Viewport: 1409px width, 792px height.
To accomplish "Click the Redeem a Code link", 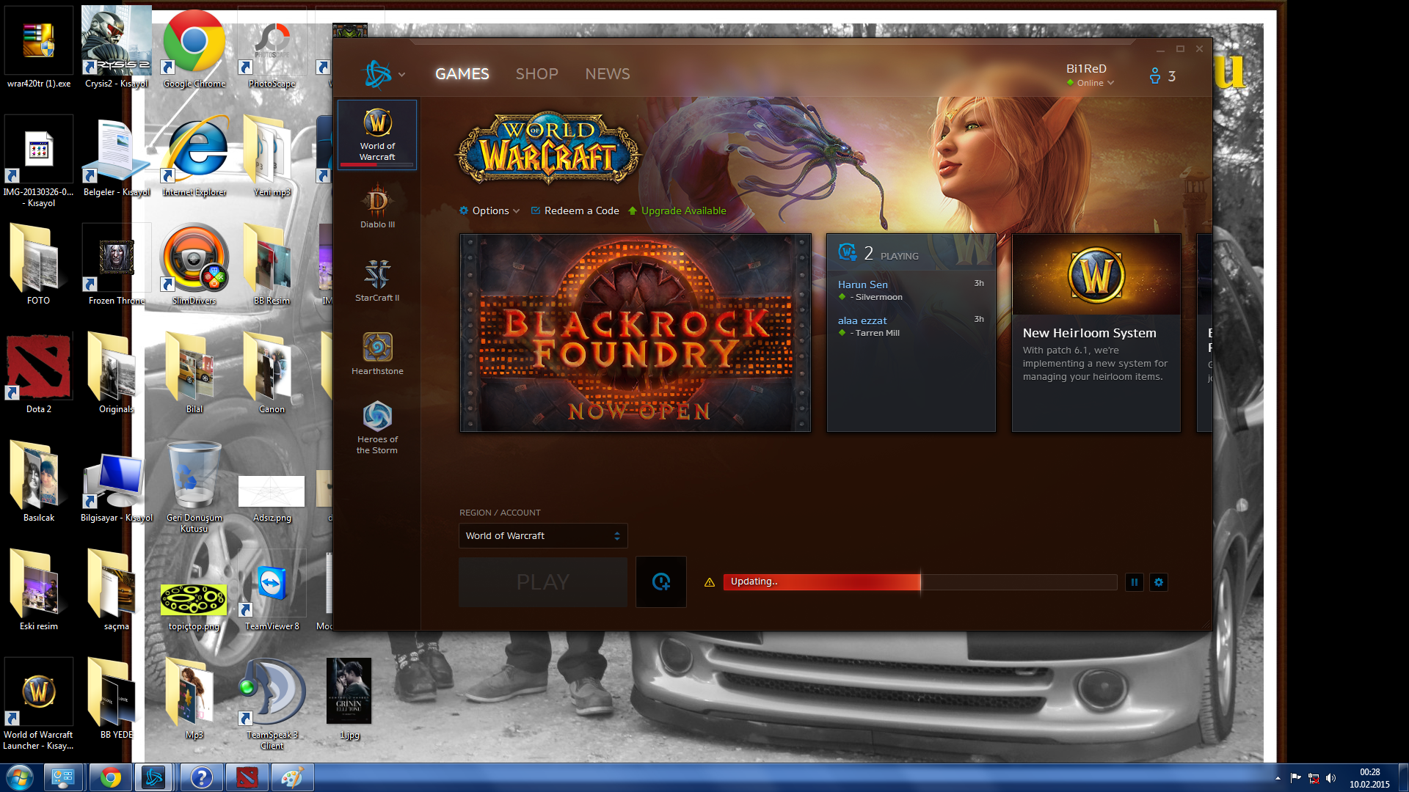I will (575, 211).
